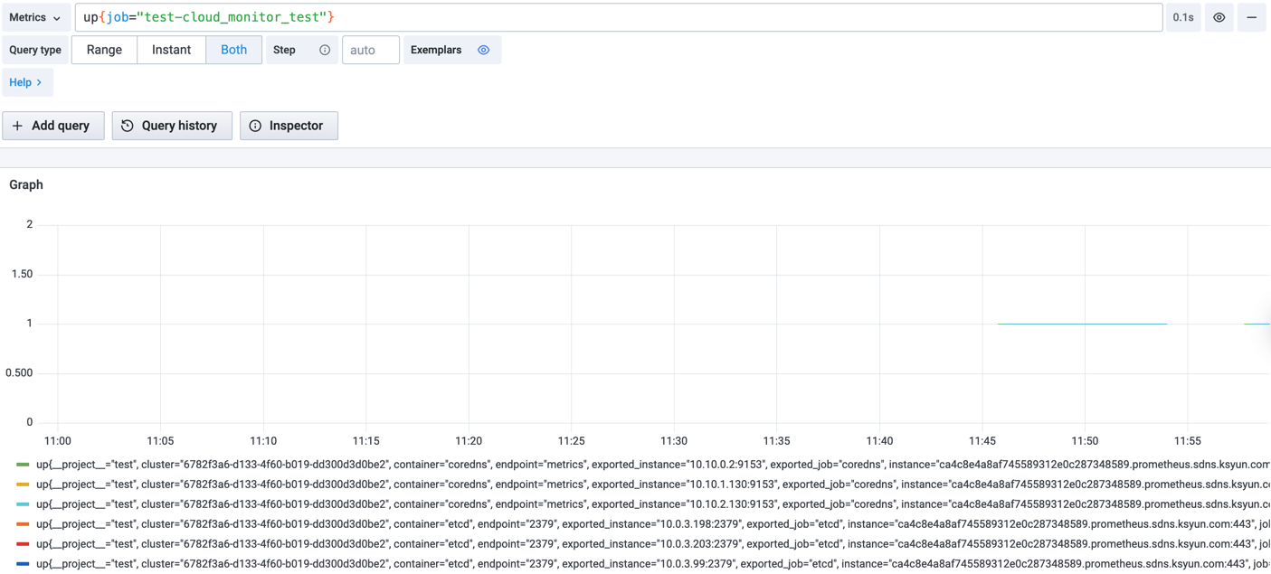1271x574 pixels.
Task: Select the Range query type
Action: click(x=104, y=50)
